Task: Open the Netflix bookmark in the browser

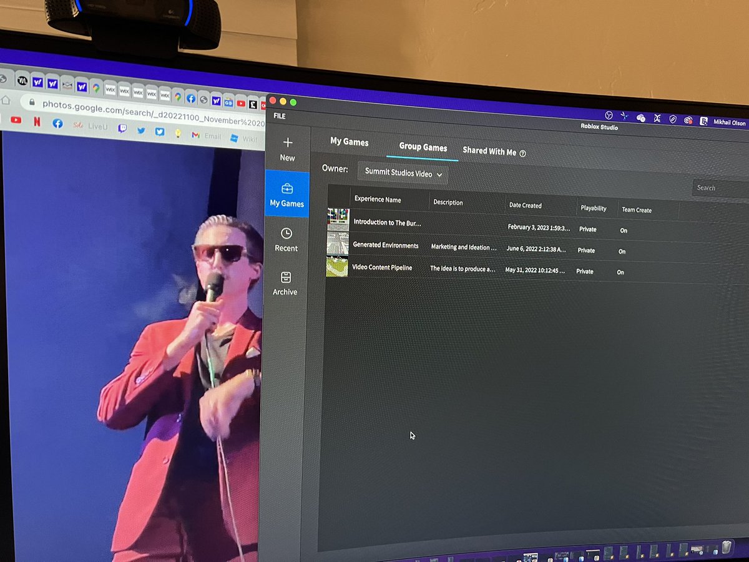Action: (37, 122)
